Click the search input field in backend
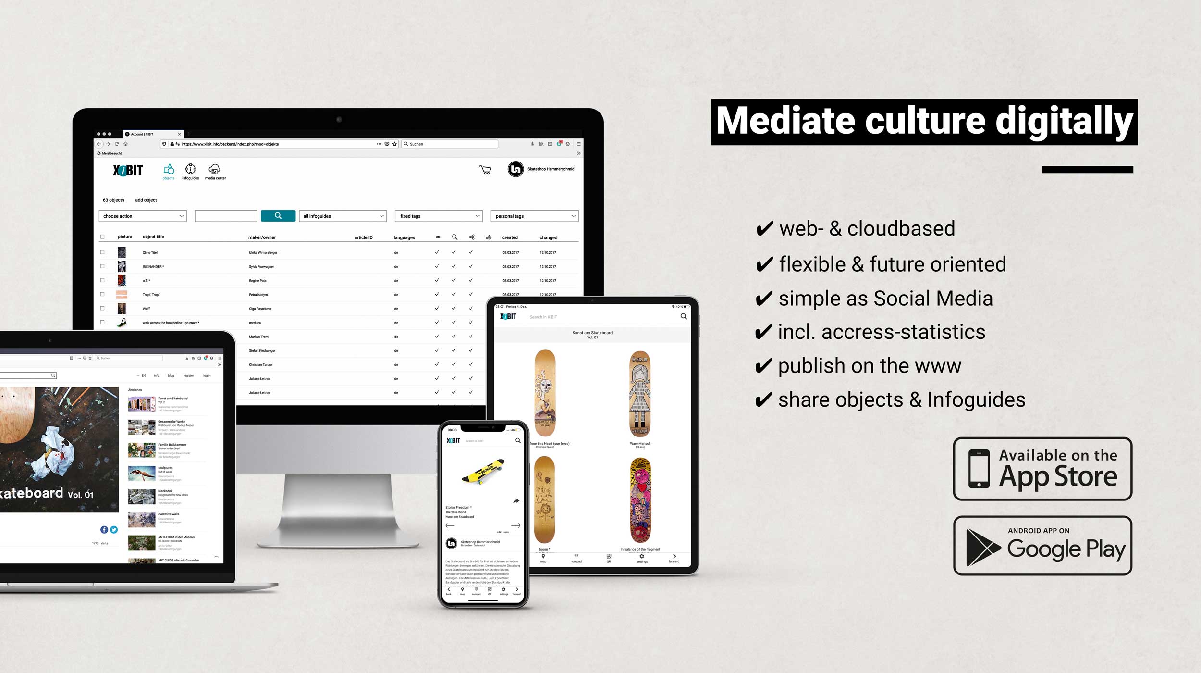Viewport: 1201px width, 673px height. pos(227,215)
